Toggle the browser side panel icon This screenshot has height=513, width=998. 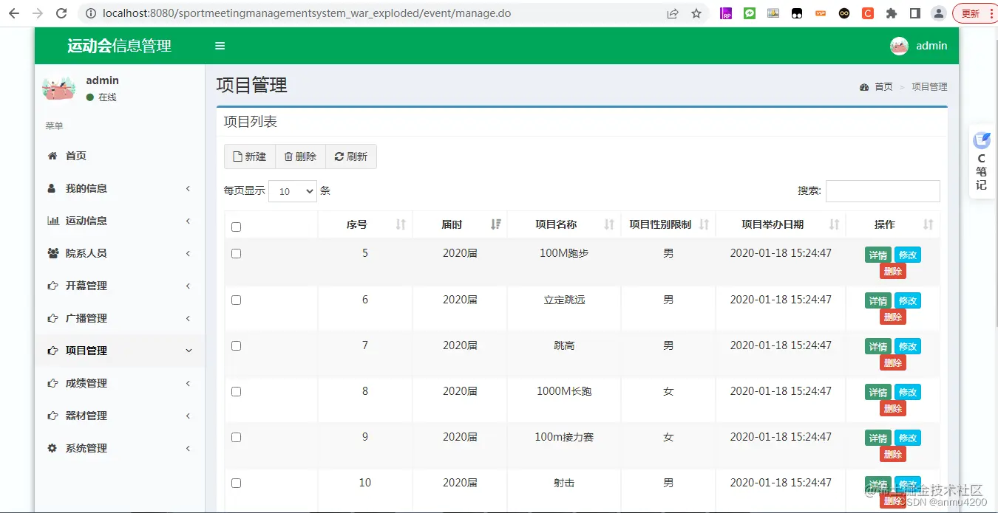(x=914, y=13)
